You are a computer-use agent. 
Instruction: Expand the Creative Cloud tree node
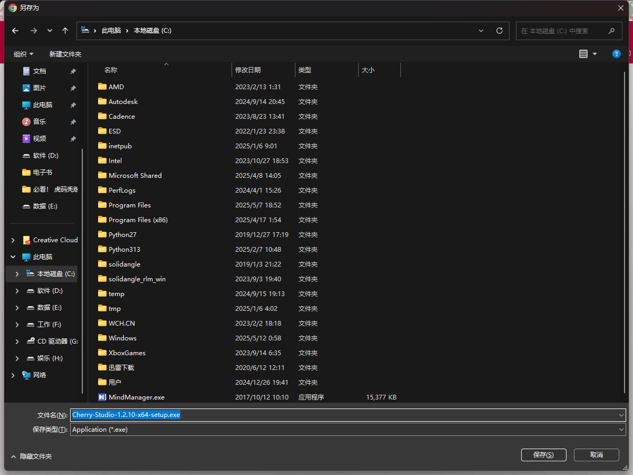tap(13, 240)
